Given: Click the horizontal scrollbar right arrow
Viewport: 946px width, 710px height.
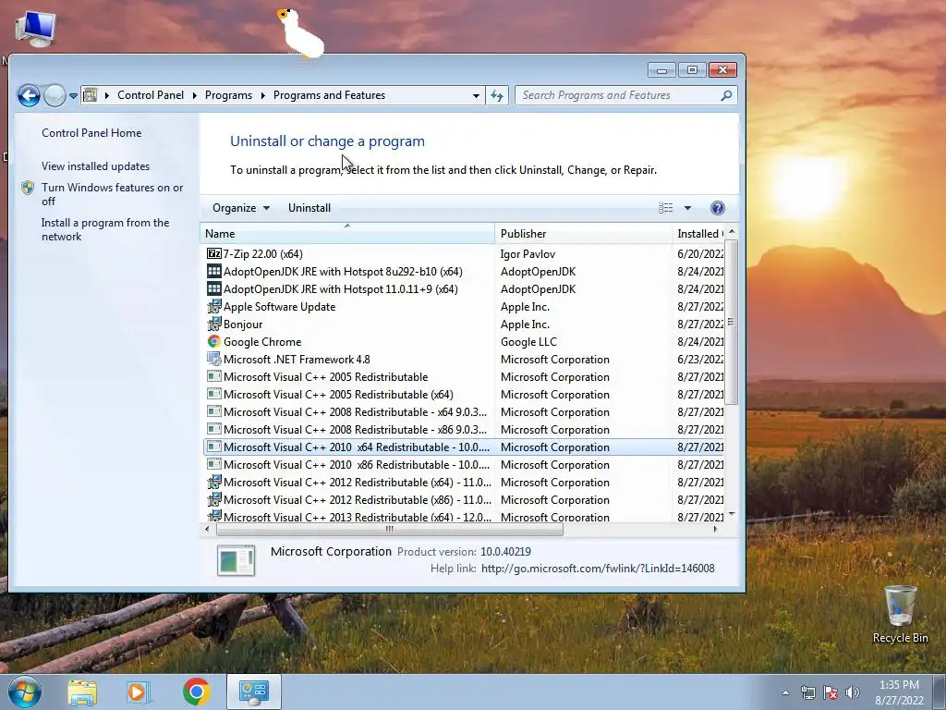Looking at the screenshot, I should coord(715,530).
